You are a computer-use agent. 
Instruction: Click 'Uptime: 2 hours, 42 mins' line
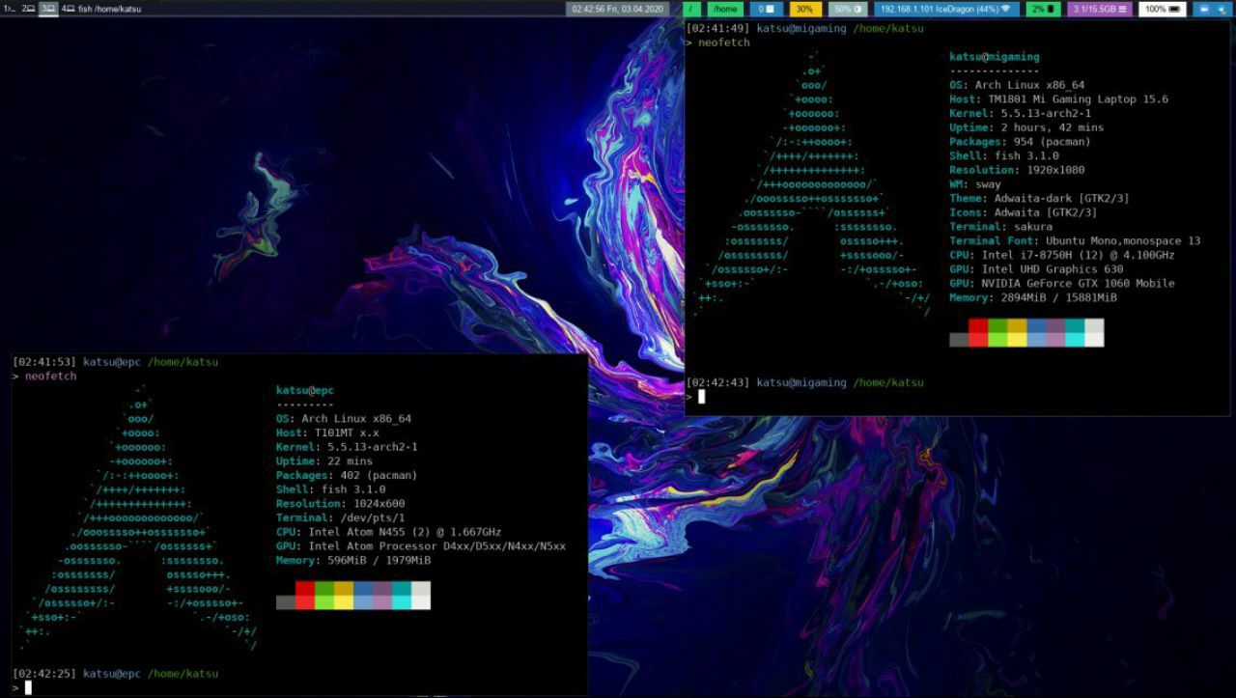click(x=1026, y=127)
